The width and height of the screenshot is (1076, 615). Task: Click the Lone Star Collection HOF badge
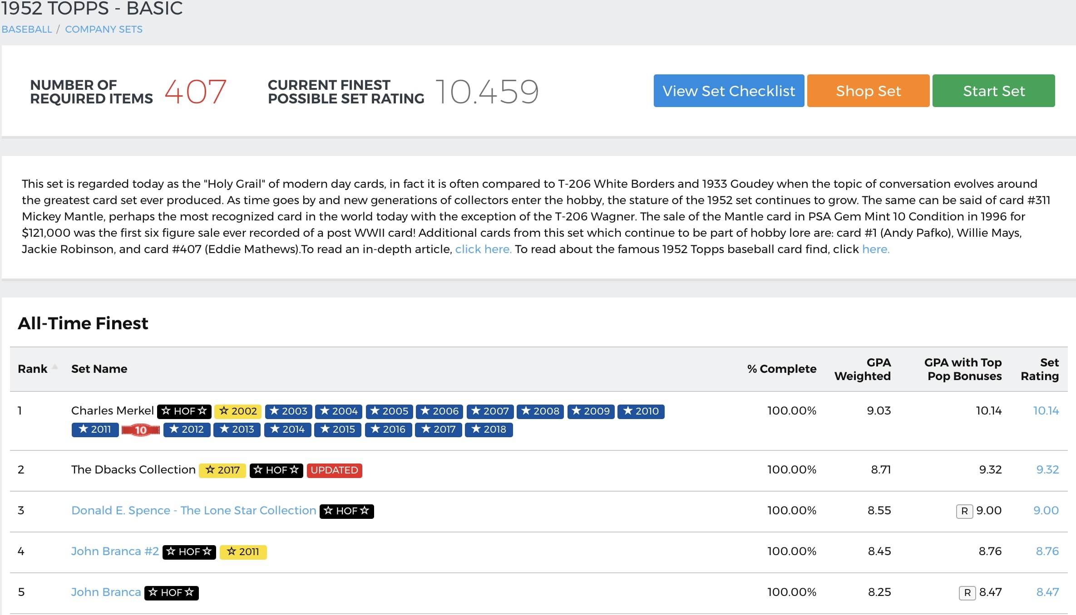[346, 511]
